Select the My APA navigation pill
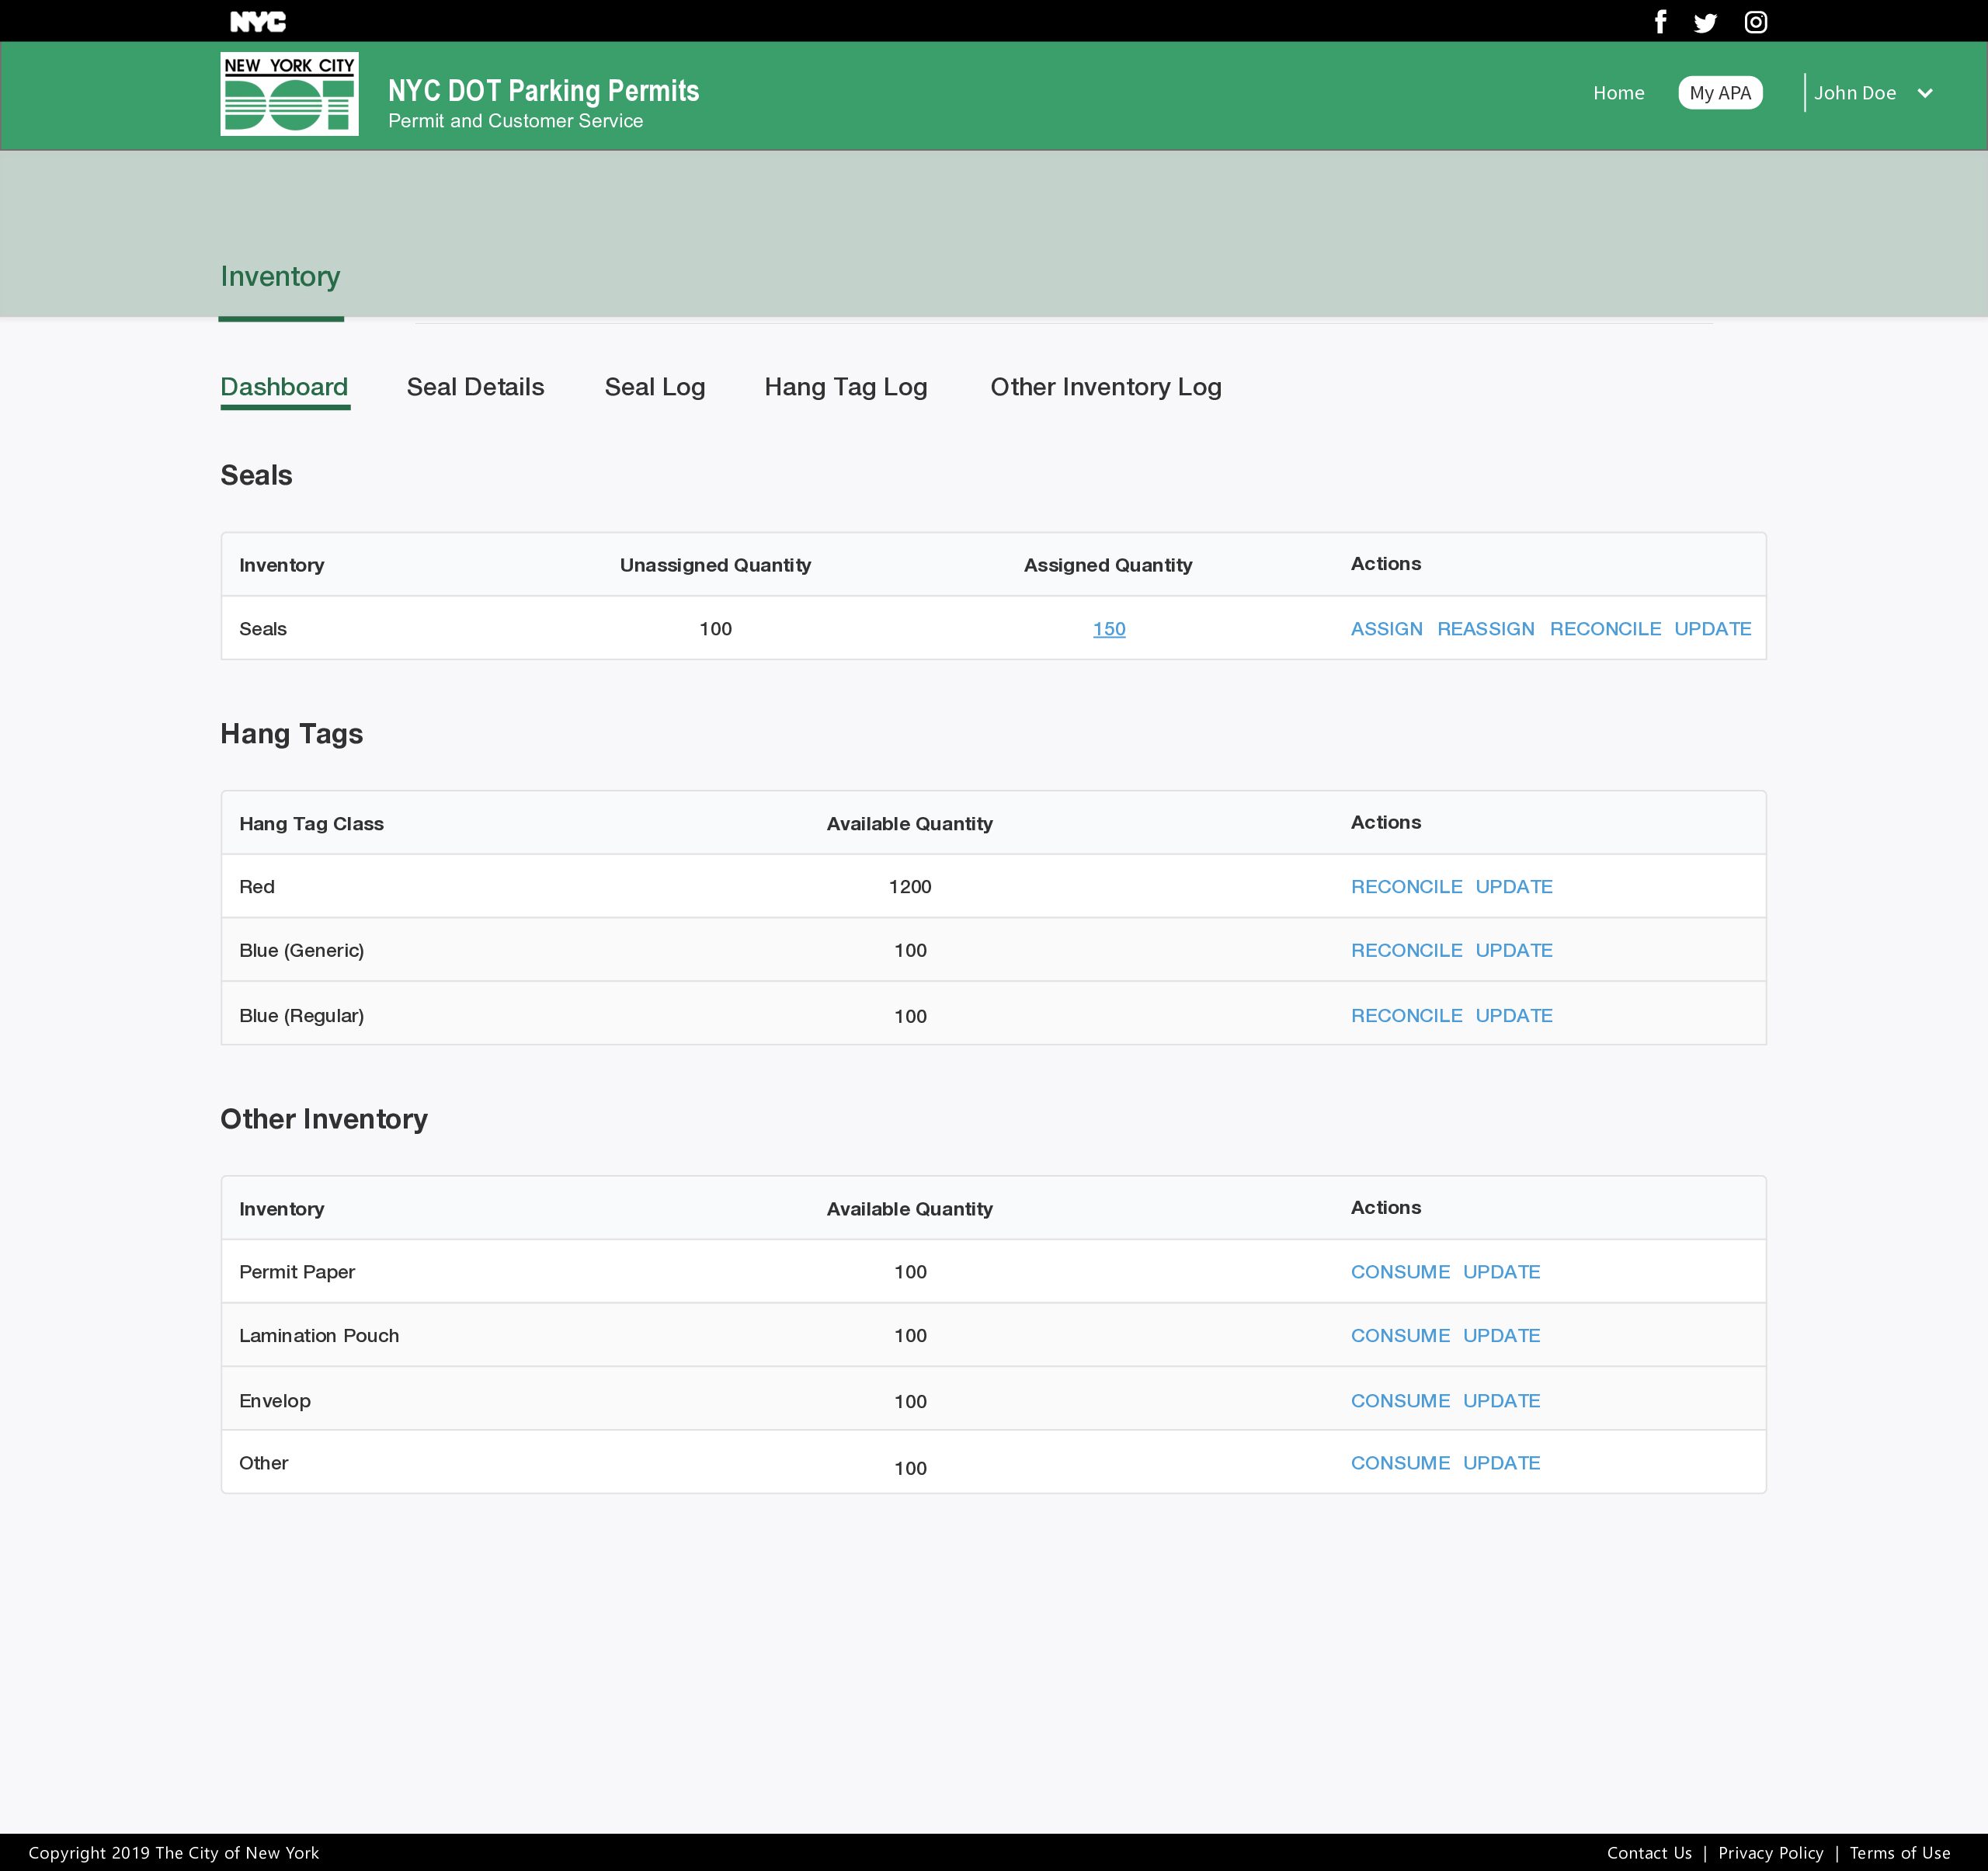Viewport: 1988px width, 1871px height. tap(1719, 93)
